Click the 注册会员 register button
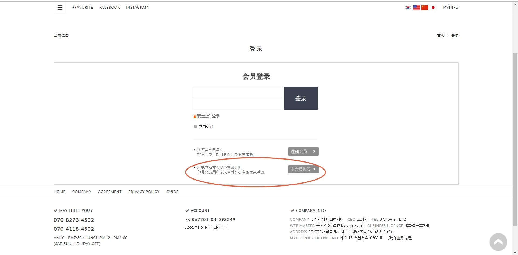The width and height of the screenshot is (518, 255). (303, 151)
